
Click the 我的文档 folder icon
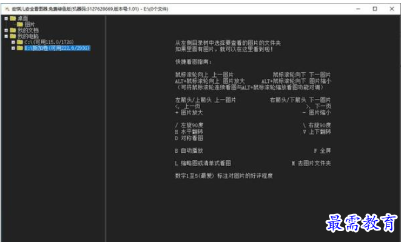[13, 30]
